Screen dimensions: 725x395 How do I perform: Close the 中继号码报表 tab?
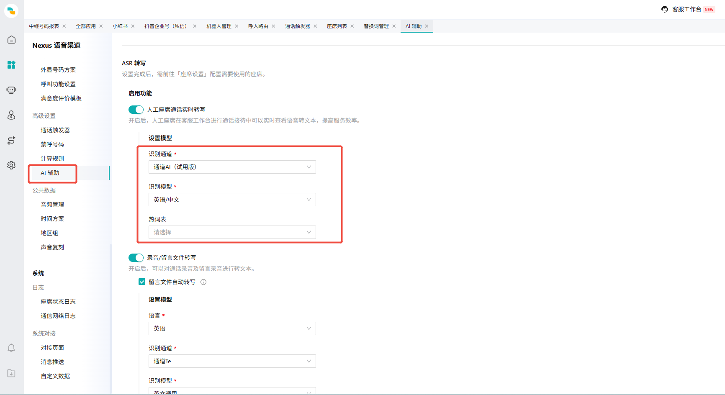click(64, 26)
